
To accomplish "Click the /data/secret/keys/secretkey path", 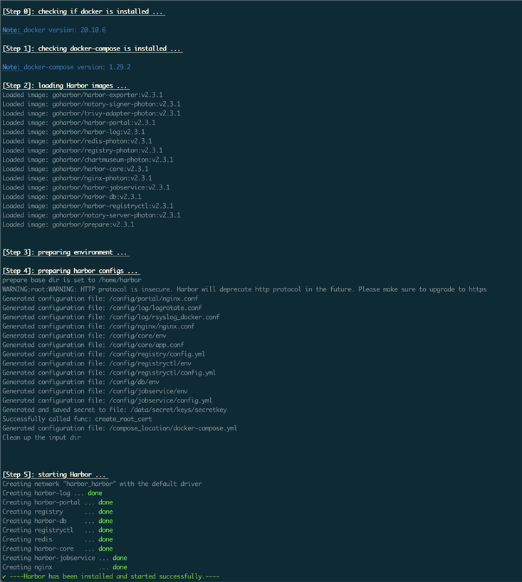I will (178, 410).
